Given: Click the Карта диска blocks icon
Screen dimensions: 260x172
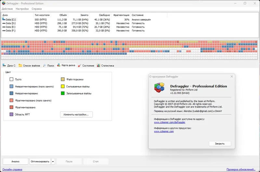Looking at the screenshot, I should 59,65.
